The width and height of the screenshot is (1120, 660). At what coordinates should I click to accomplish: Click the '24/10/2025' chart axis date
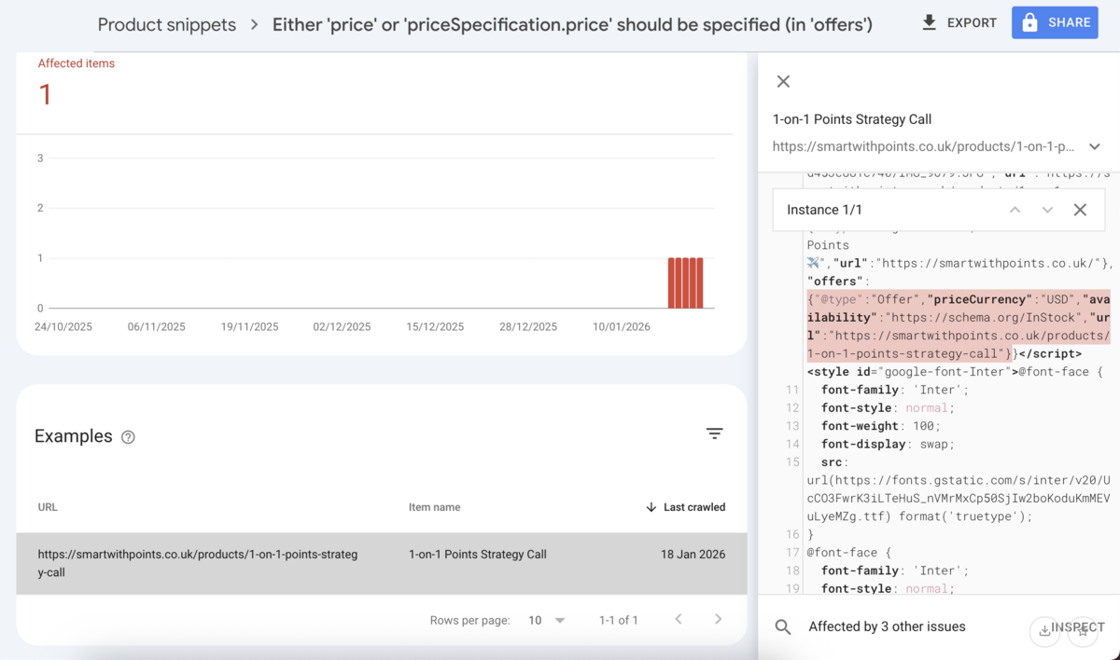(64, 326)
